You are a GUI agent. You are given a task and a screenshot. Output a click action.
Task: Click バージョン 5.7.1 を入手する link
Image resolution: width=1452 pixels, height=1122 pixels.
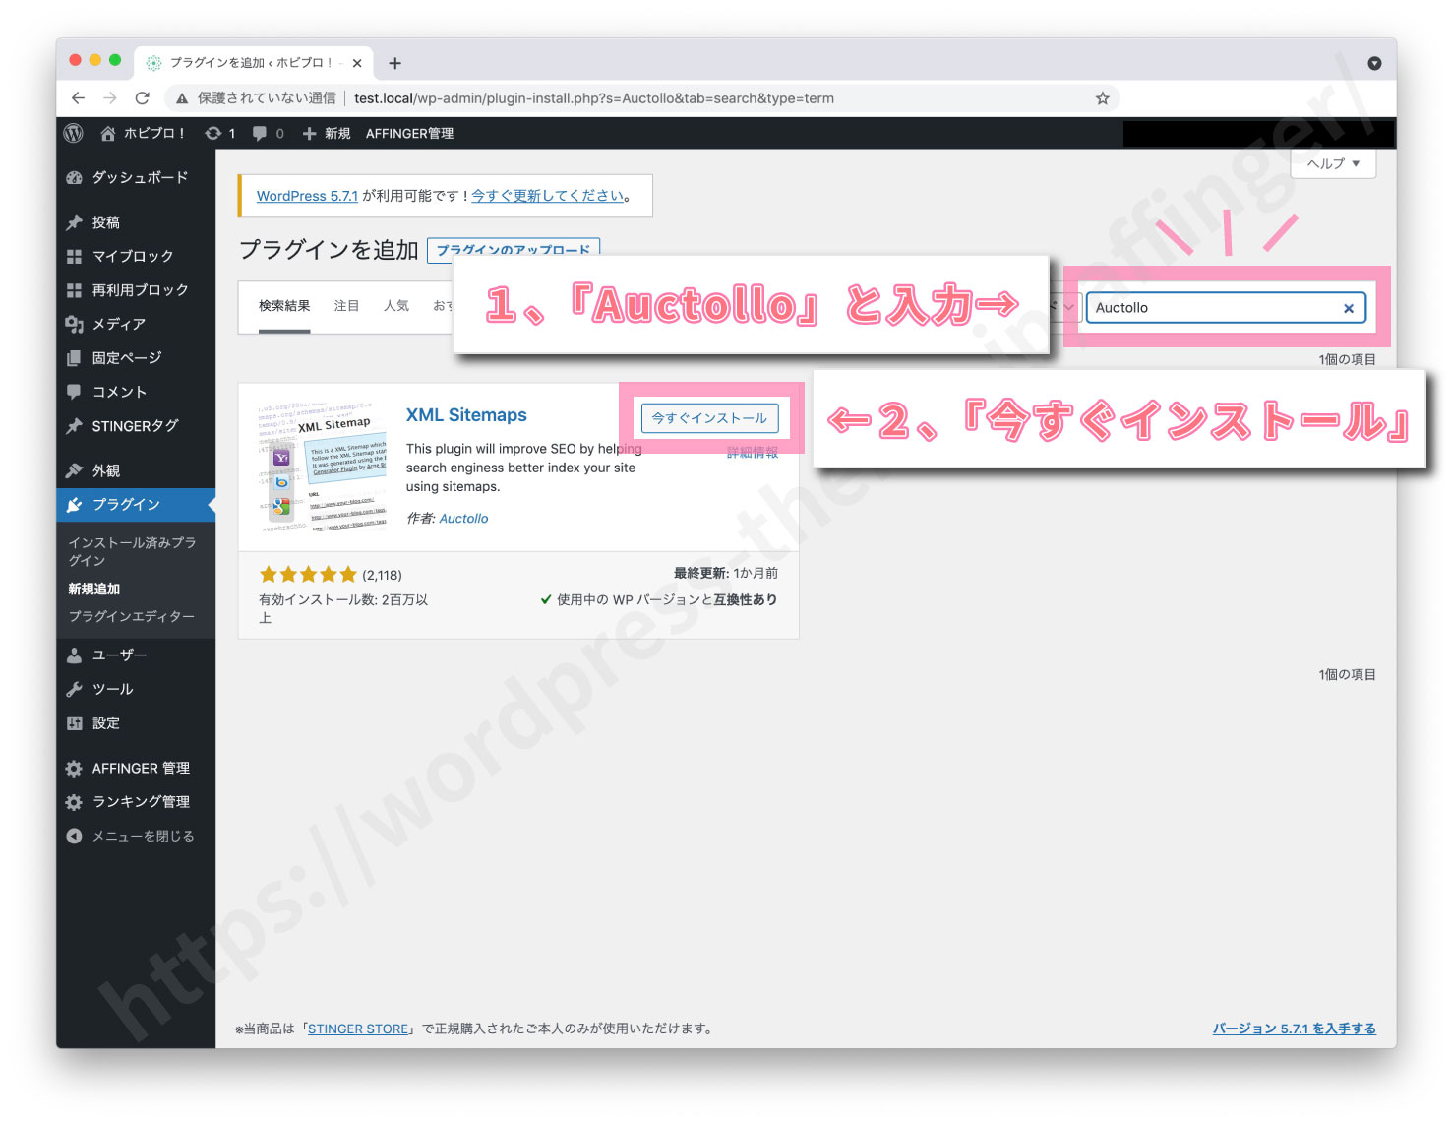1294,1028
